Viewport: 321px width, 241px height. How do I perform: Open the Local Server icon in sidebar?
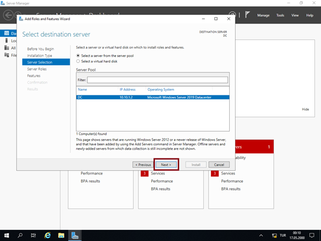coord(6,41)
